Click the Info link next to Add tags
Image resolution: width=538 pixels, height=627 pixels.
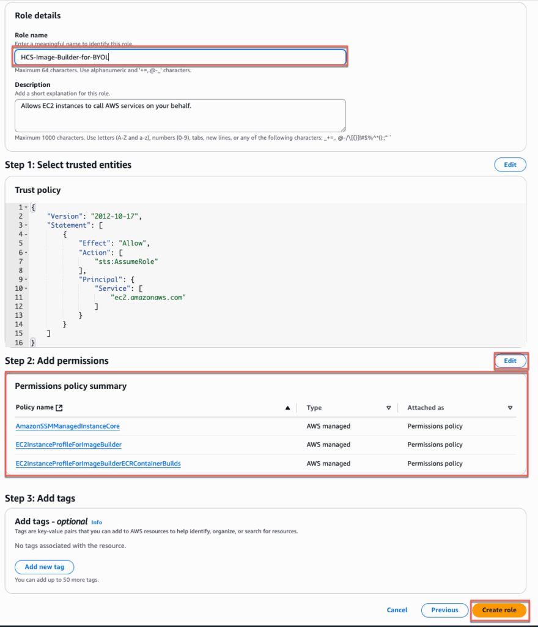[97, 522]
